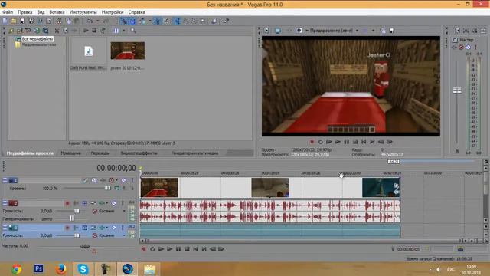Create a new project from the toolbar

[5, 21]
